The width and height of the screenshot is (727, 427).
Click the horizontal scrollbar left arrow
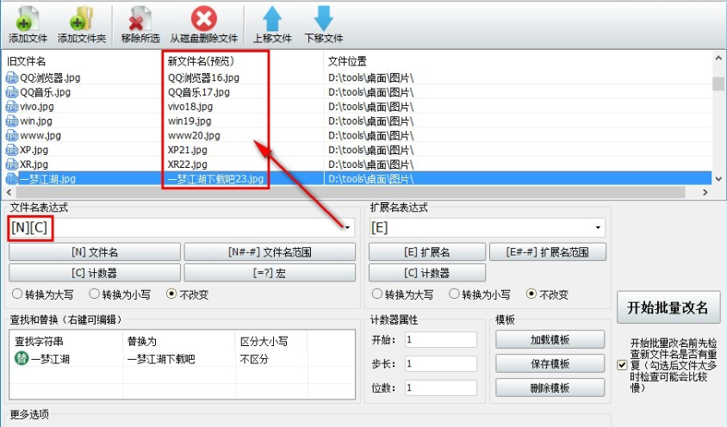click(x=9, y=192)
